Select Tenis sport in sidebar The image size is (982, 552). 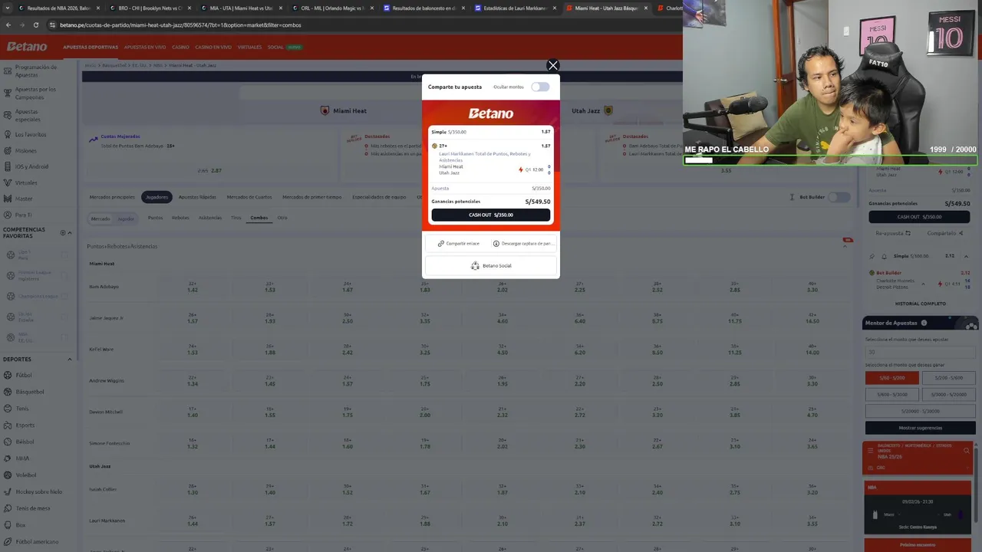tap(22, 409)
